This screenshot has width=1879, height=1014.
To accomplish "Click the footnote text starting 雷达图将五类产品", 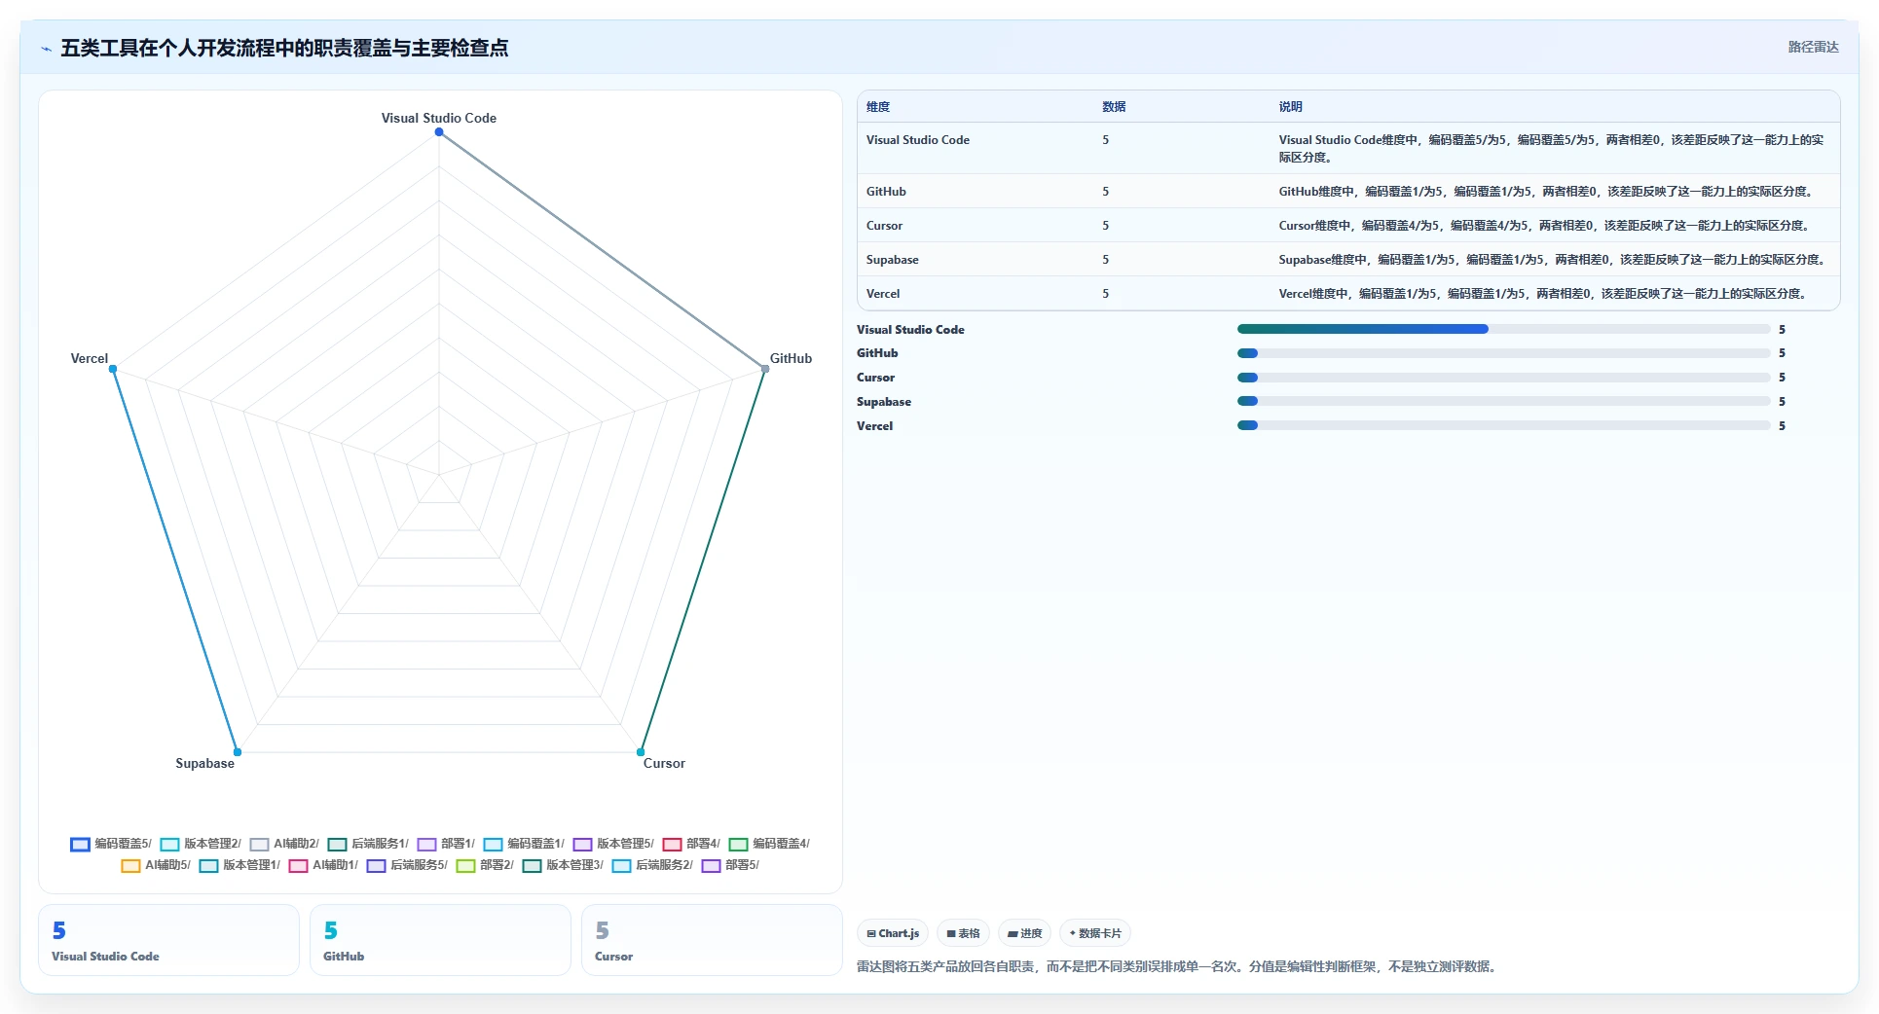I will pyautogui.click(x=1179, y=966).
